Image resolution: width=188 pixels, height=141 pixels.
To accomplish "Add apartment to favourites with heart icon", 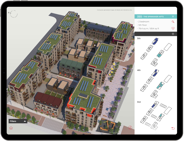I will [173, 28].
